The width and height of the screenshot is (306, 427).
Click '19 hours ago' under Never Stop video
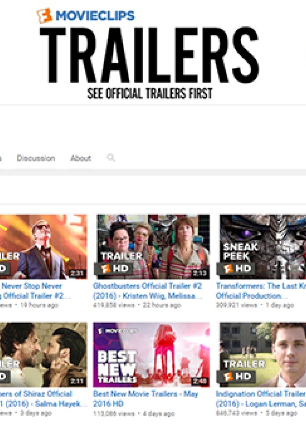pos(39,305)
